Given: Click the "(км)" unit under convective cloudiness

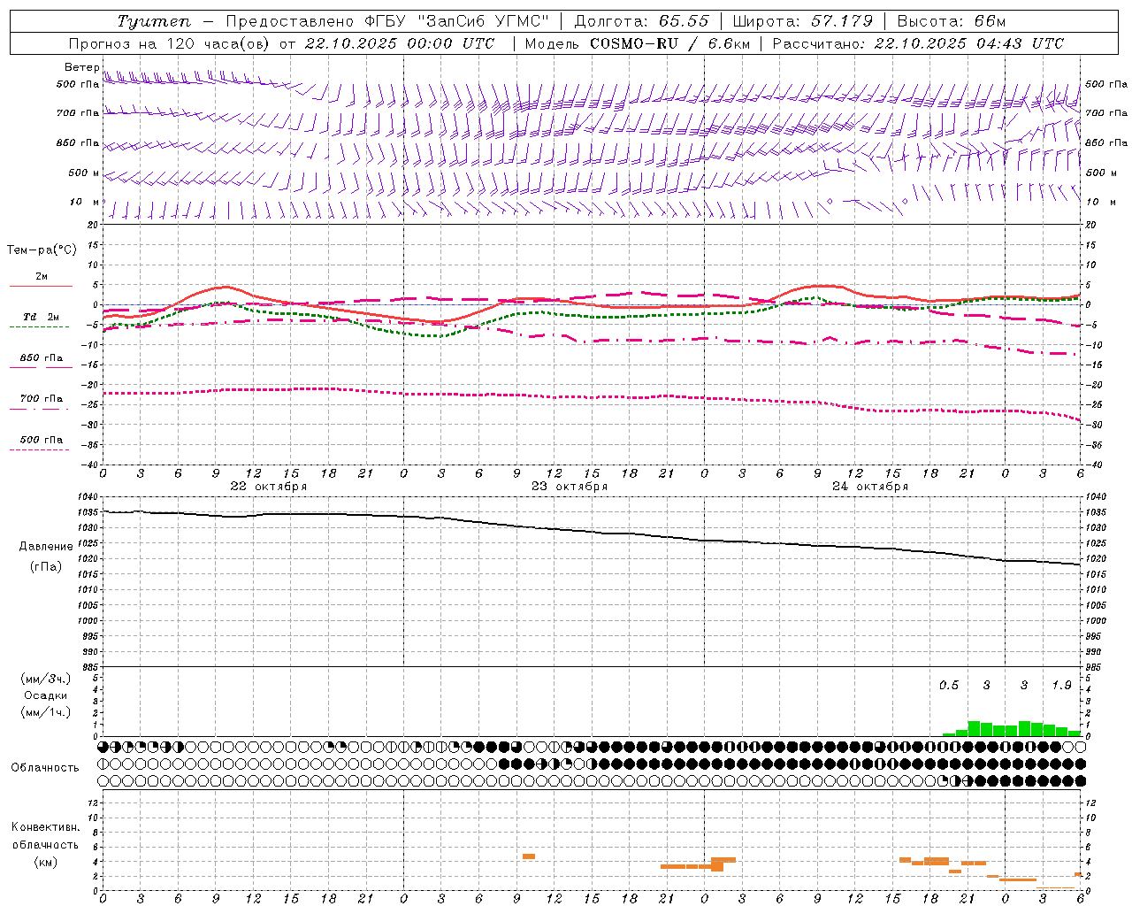Looking at the screenshot, I should tap(46, 861).
